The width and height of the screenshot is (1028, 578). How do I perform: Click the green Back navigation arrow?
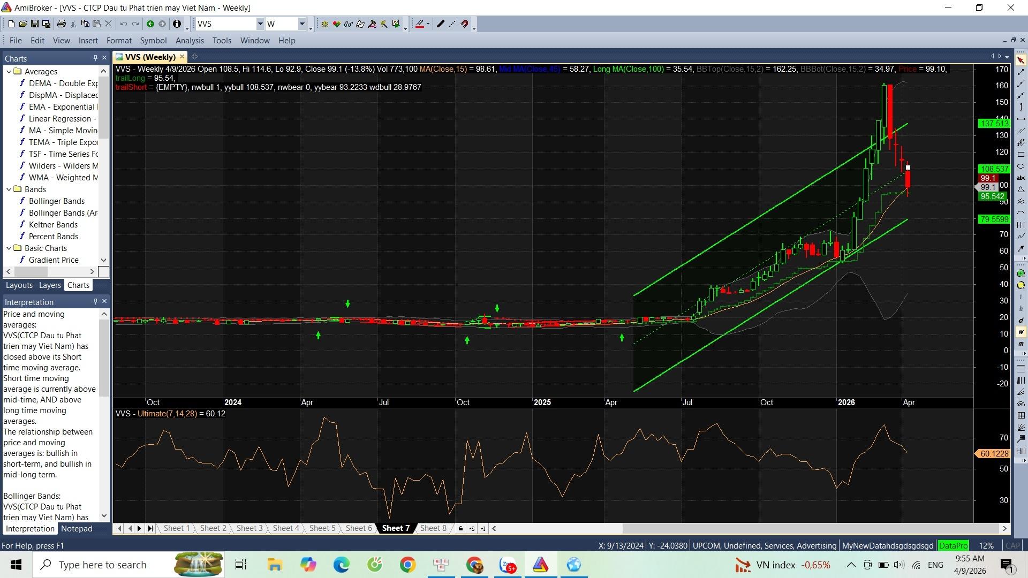tap(150, 24)
